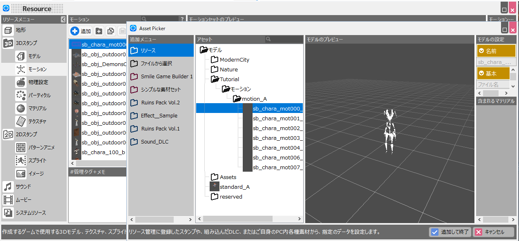Image resolution: width=519 pixels, height=241 pixels.
Task: Click the 追加 (Add) plus button
Action: click(81, 31)
